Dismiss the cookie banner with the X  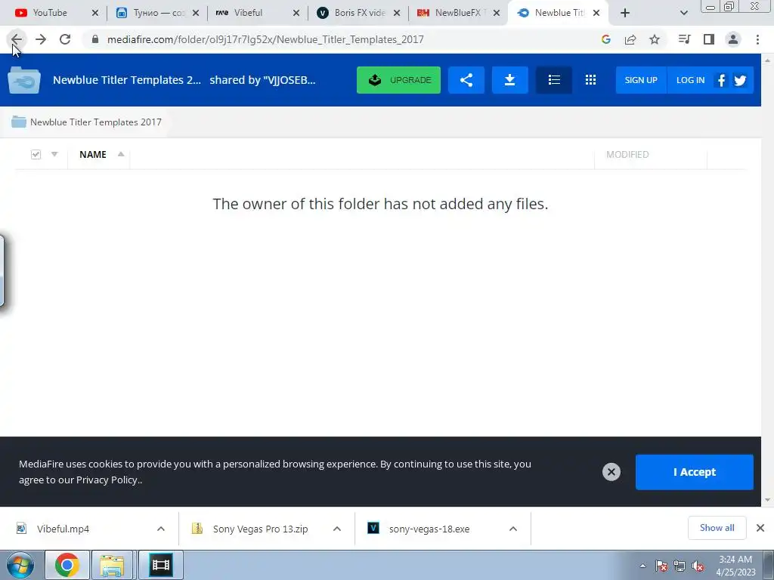pos(611,472)
